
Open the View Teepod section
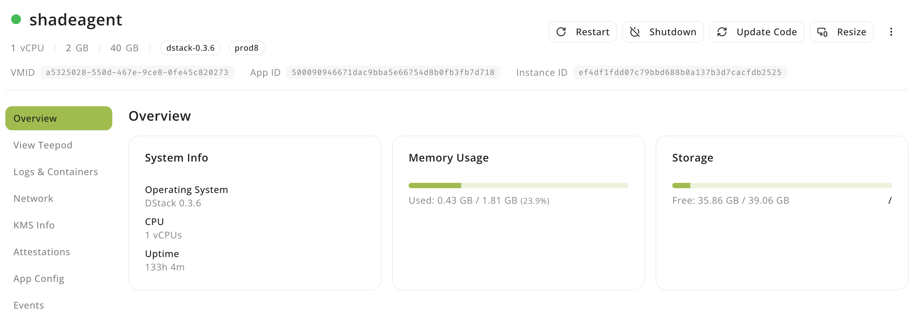point(43,145)
